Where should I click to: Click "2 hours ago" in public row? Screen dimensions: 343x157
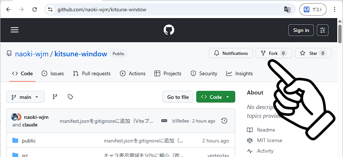click(216, 141)
